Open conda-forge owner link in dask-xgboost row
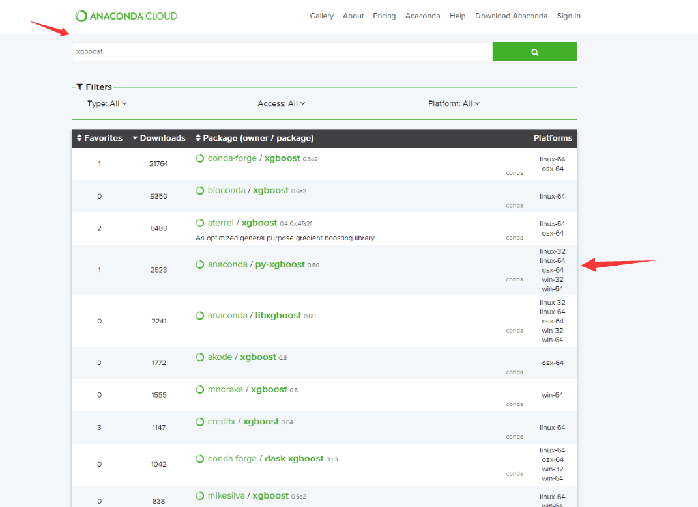The height and width of the screenshot is (507, 698). click(x=232, y=459)
